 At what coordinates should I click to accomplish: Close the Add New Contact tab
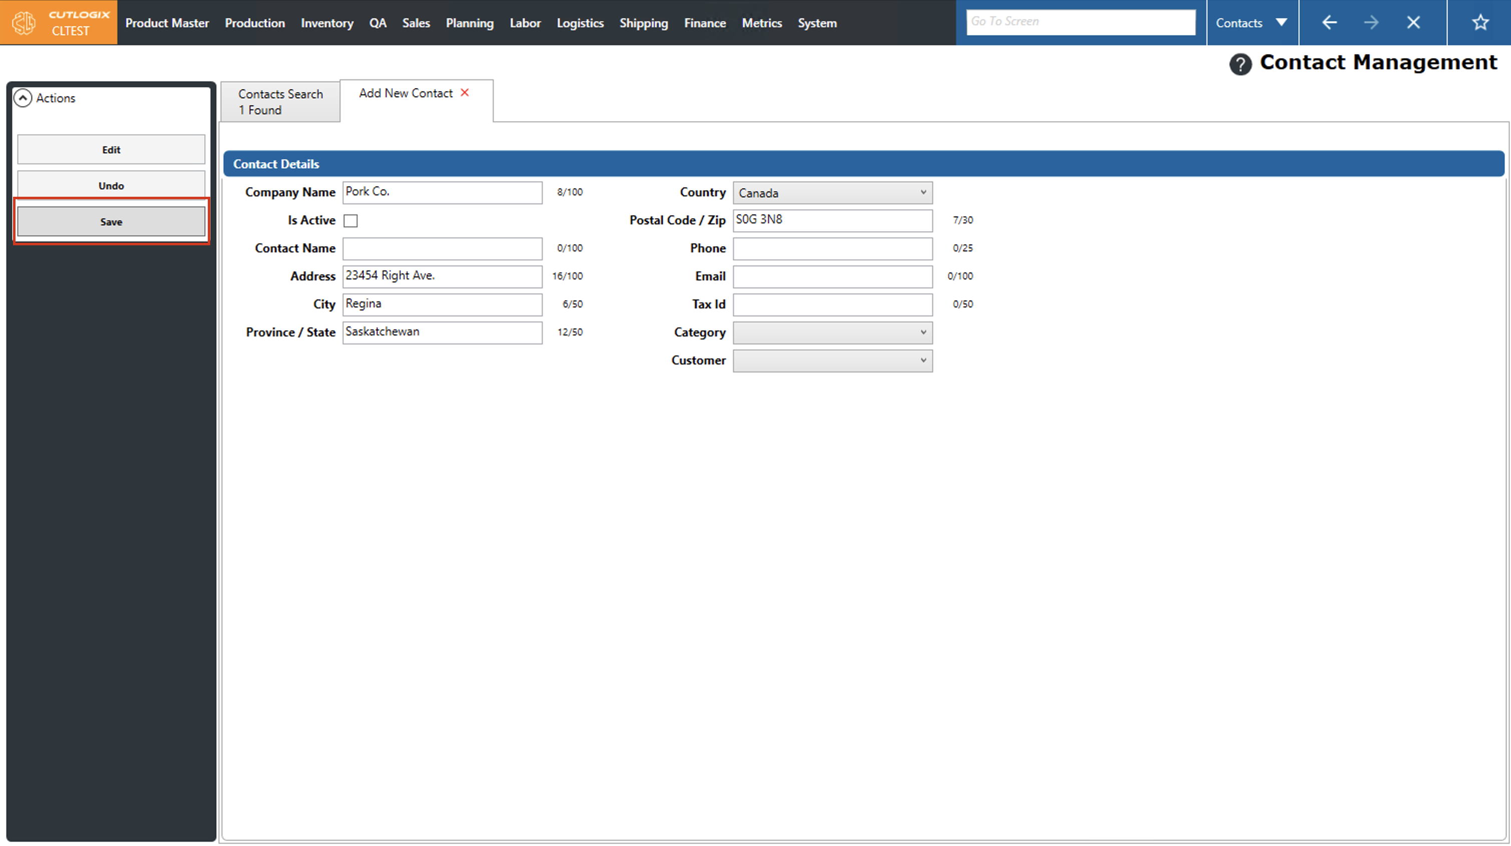(x=465, y=93)
